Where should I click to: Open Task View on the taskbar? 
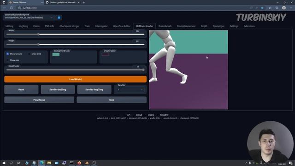tap(18, 163)
